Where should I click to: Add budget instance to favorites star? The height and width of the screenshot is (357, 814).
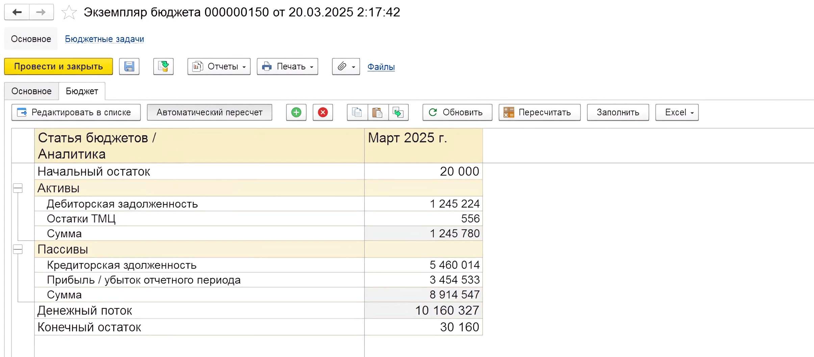(x=69, y=12)
